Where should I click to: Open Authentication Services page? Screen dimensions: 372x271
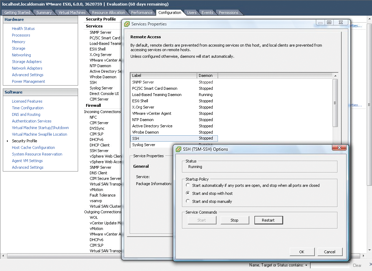32,121
